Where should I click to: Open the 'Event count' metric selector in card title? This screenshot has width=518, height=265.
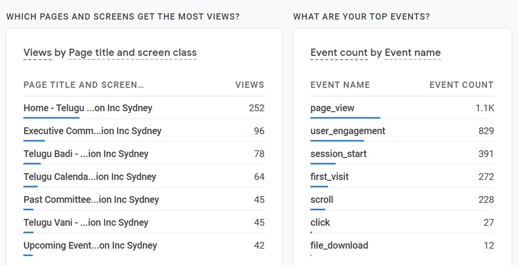[x=339, y=53]
